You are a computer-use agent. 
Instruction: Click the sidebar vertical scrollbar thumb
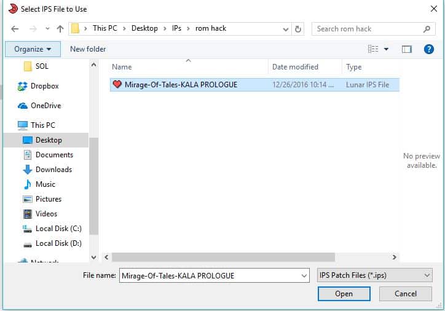(93, 186)
